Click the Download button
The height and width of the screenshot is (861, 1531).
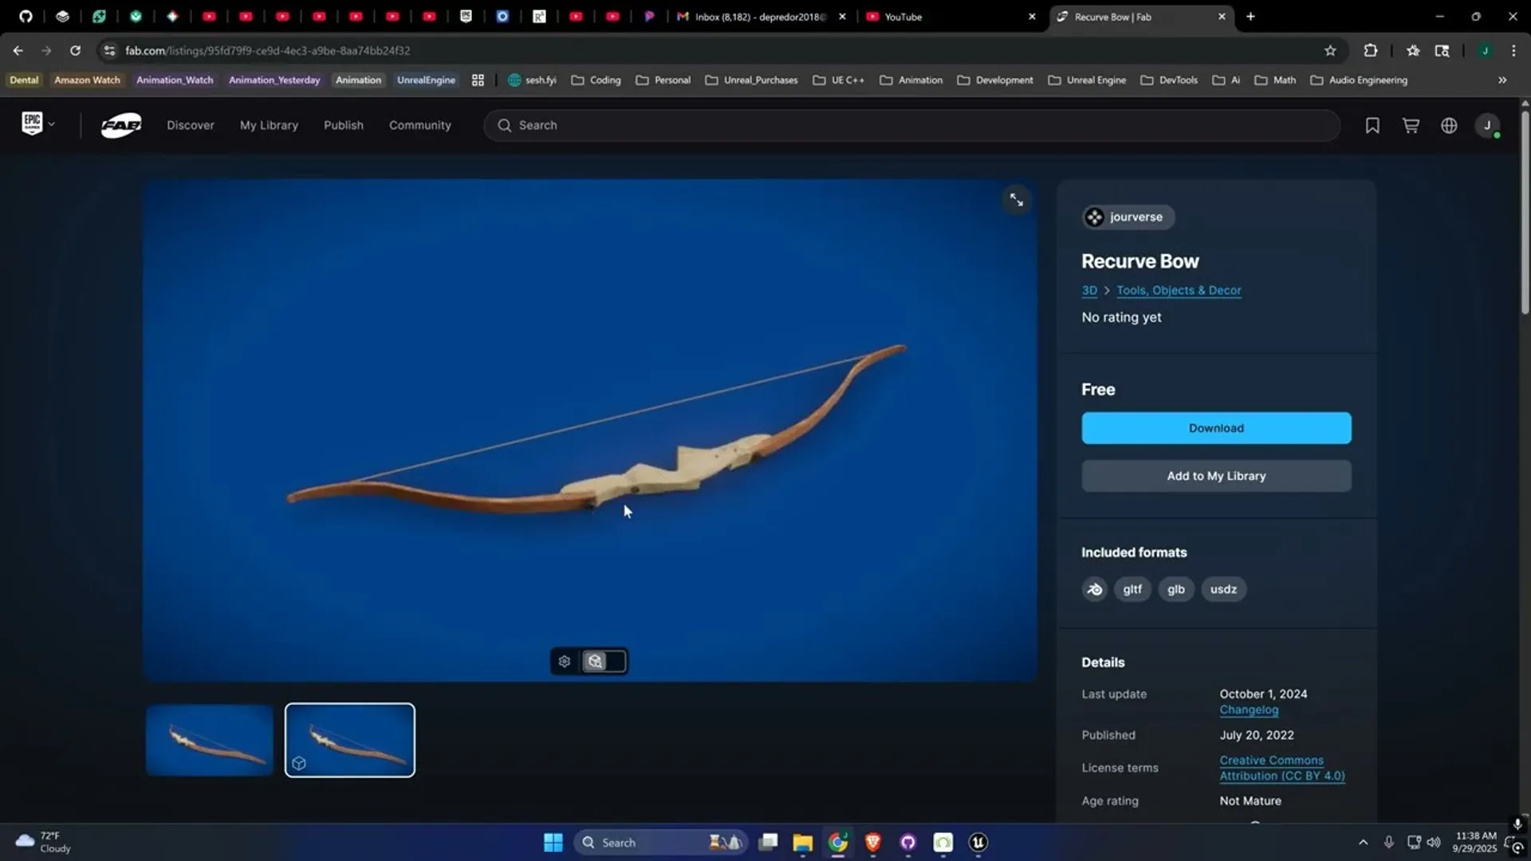(1216, 428)
